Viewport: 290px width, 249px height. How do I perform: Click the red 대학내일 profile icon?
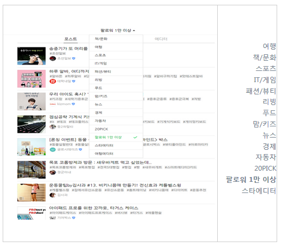click(53, 81)
